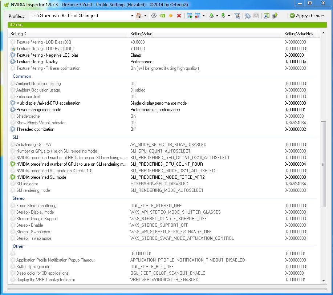This screenshot has height=295, width=333.
Task: Delete current profile with the red X icon
Action: pos(179,16)
